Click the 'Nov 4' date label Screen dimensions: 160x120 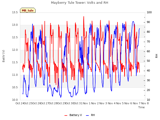point(111,103)
